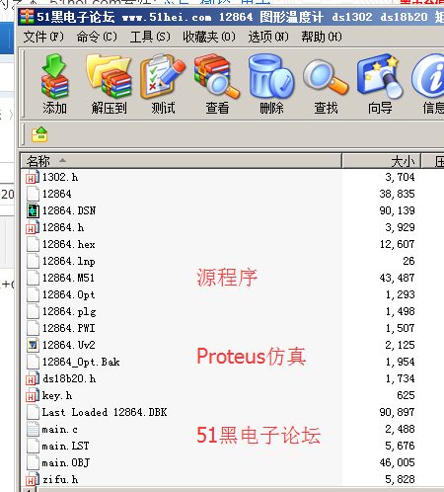The image size is (444, 492).
Task: Sort files by 名称 column header
Action: (182, 161)
